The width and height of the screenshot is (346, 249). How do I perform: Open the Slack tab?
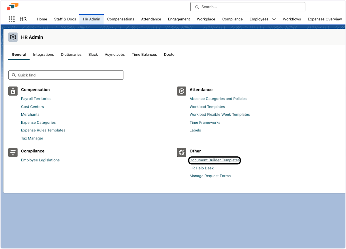93,54
